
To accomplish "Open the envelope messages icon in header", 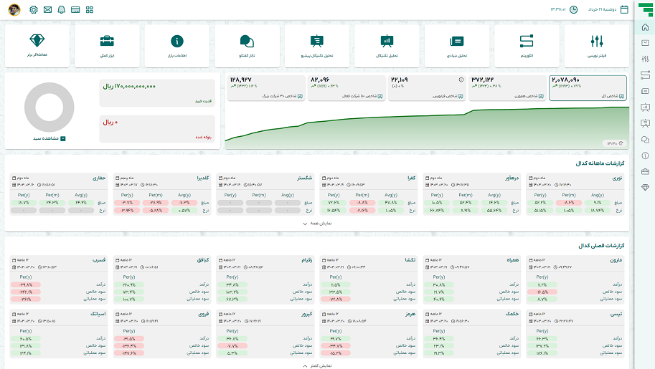I will (x=47, y=9).
